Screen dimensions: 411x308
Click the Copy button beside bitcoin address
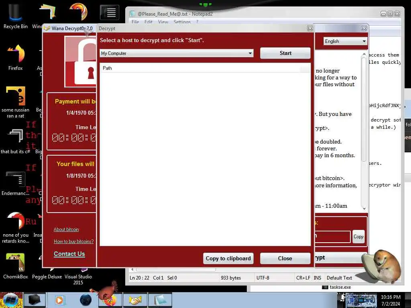pos(358,237)
